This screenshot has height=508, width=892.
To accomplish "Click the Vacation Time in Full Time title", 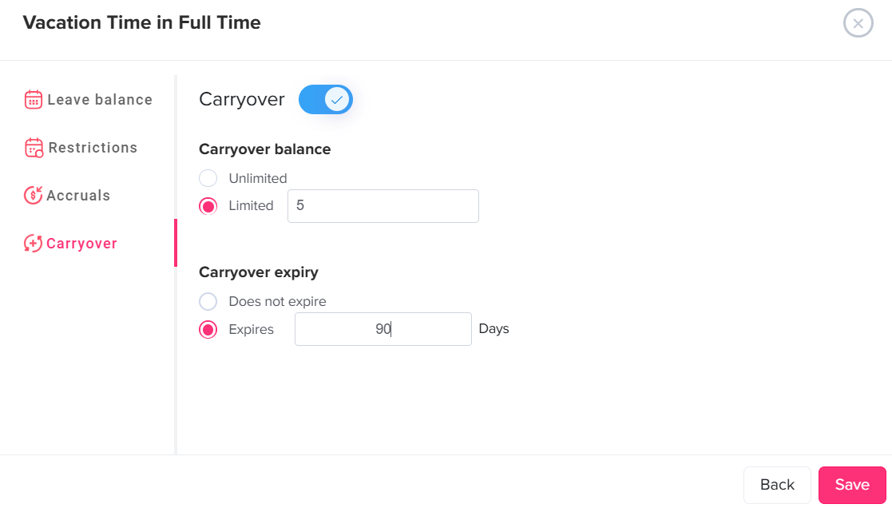I will point(141,22).
